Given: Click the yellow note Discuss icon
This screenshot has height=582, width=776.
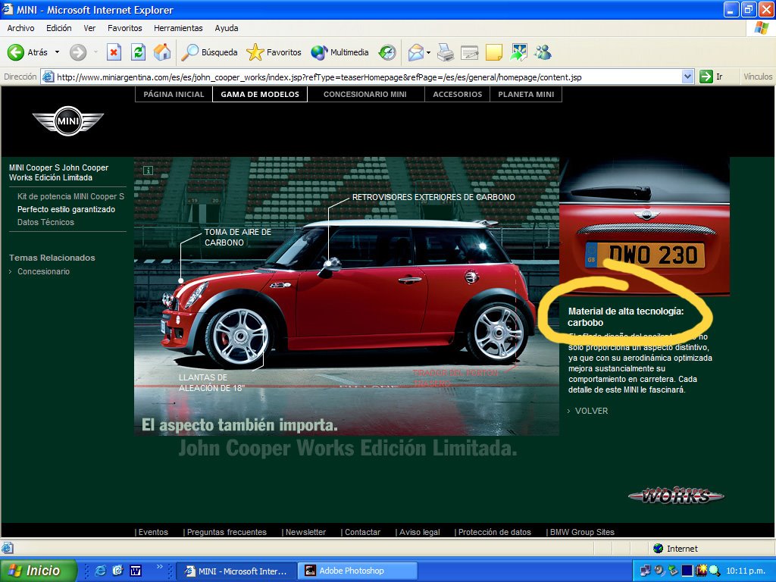Looking at the screenshot, I should click(x=494, y=52).
